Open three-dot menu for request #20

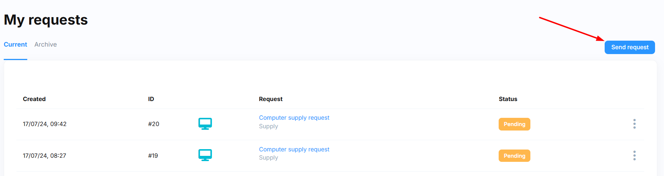point(634,124)
